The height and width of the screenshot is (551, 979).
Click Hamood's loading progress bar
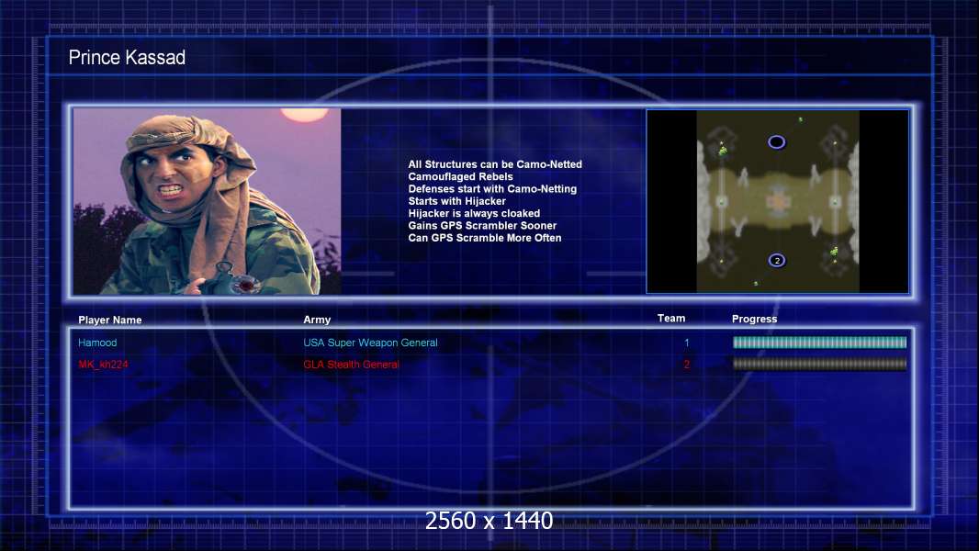(820, 342)
